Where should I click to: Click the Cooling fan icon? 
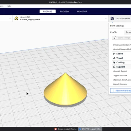114,63
